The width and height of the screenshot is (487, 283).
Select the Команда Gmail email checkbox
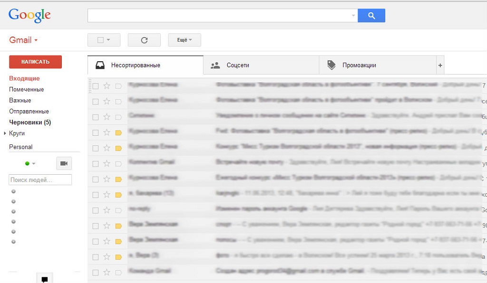(96, 273)
